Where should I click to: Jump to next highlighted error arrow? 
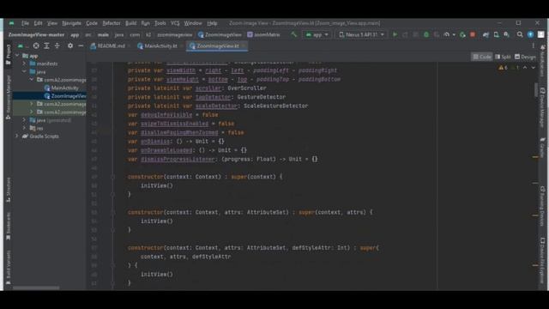[533, 68]
